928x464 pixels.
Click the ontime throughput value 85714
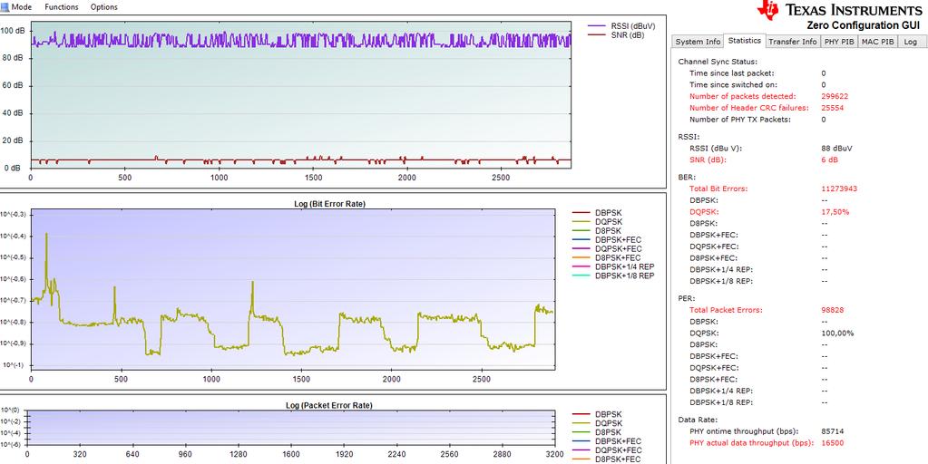click(833, 431)
